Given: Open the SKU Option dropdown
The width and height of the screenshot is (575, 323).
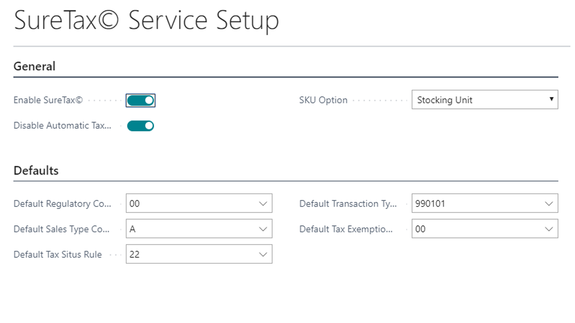Looking at the screenshot, I should [485, 100].
